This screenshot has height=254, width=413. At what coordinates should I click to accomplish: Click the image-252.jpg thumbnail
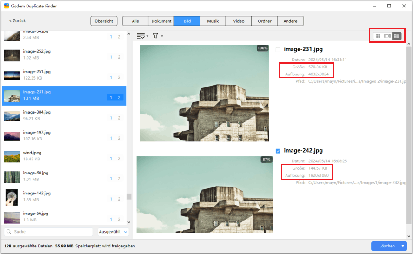pyautogui.click(x=12, y=55)
